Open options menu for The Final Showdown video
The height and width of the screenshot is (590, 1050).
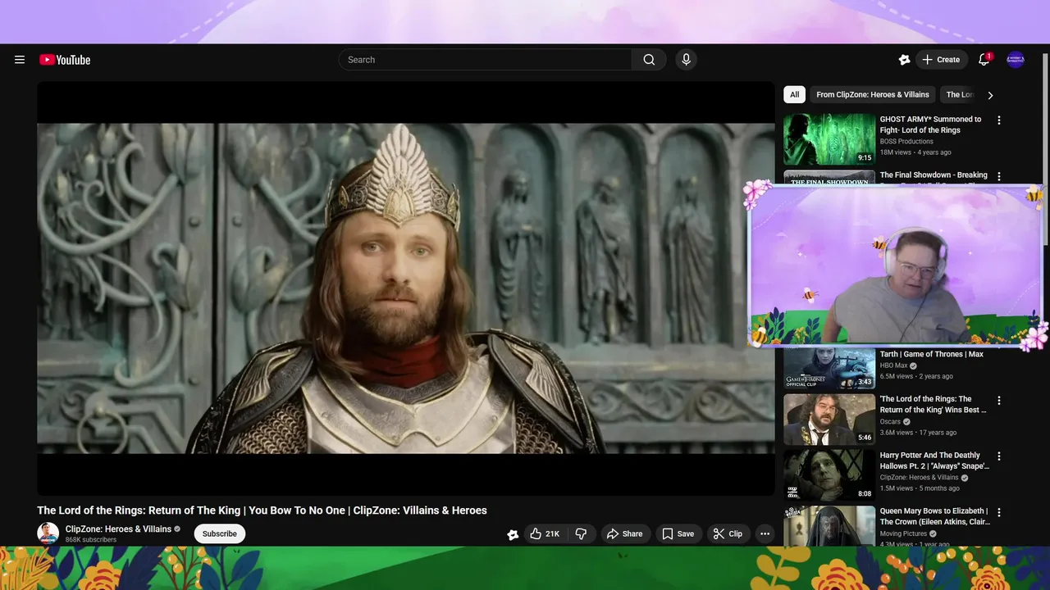999,176
